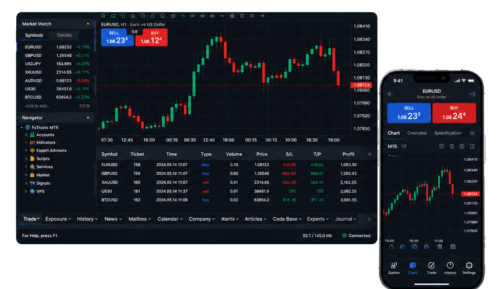
Task: Open the Exposure tab dropdown arrow
Action: click(69, 219)
